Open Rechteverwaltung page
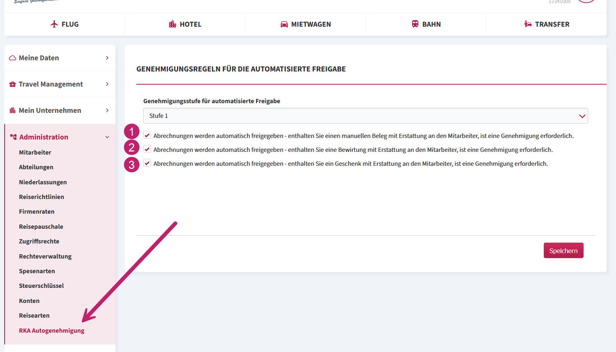Screen dimensions: 616x352 pyautogui.click(x=45, y=257)
